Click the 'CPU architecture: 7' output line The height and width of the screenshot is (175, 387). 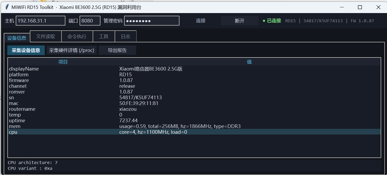pyautogui.click(x=33, y=162)
